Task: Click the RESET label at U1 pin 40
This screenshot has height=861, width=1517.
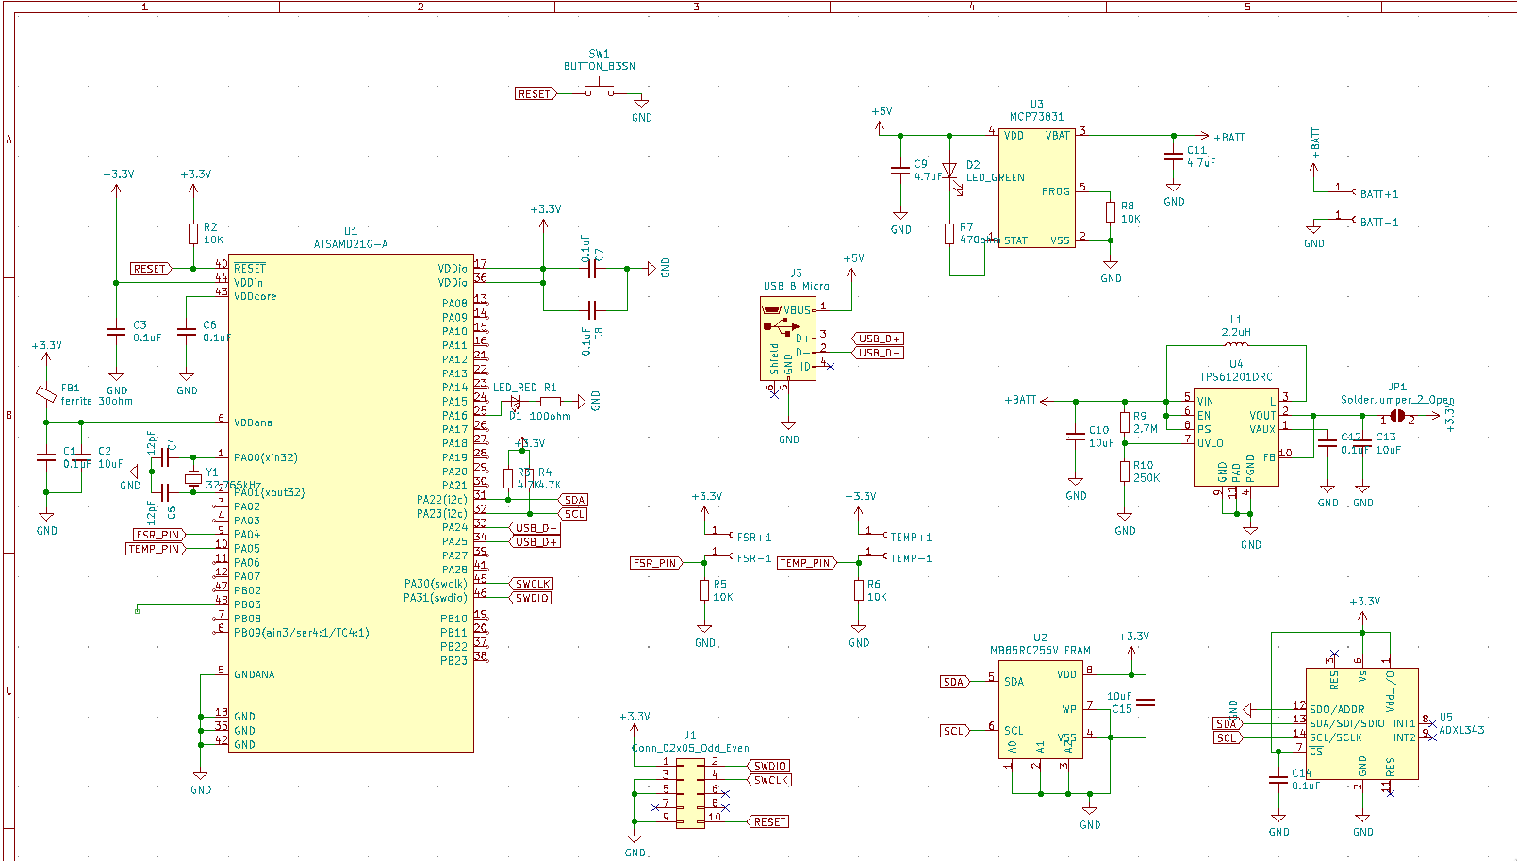Action: point(150,269)
